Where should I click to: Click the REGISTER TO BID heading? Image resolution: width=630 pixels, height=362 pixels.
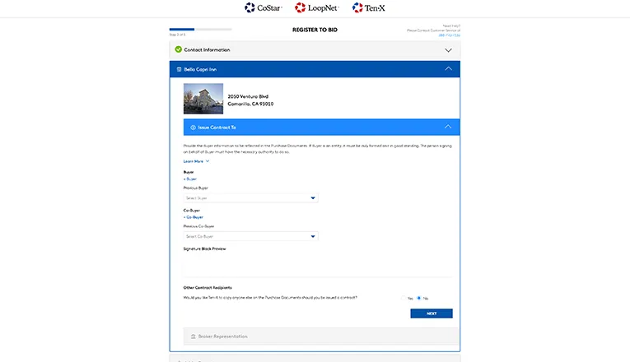click(315, 30)
